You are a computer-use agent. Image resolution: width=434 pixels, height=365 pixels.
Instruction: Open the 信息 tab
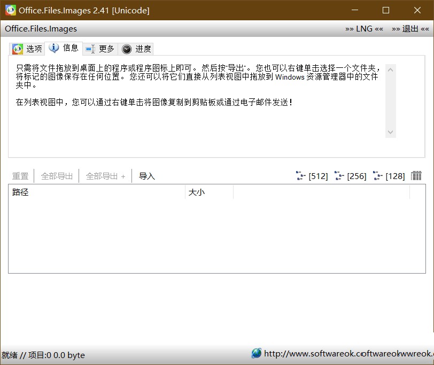[x=64, y=48]
